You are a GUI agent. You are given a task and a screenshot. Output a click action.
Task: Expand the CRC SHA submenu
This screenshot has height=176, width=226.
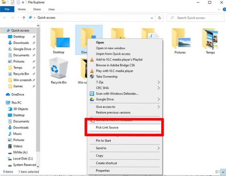tap(158, 88)
